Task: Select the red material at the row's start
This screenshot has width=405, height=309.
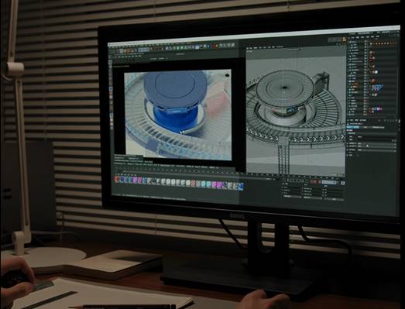Action: click(117, 179)
